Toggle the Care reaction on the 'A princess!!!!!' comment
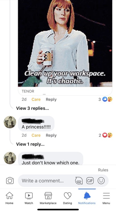This screenshot has height=212, width=116. pos(36,135)
